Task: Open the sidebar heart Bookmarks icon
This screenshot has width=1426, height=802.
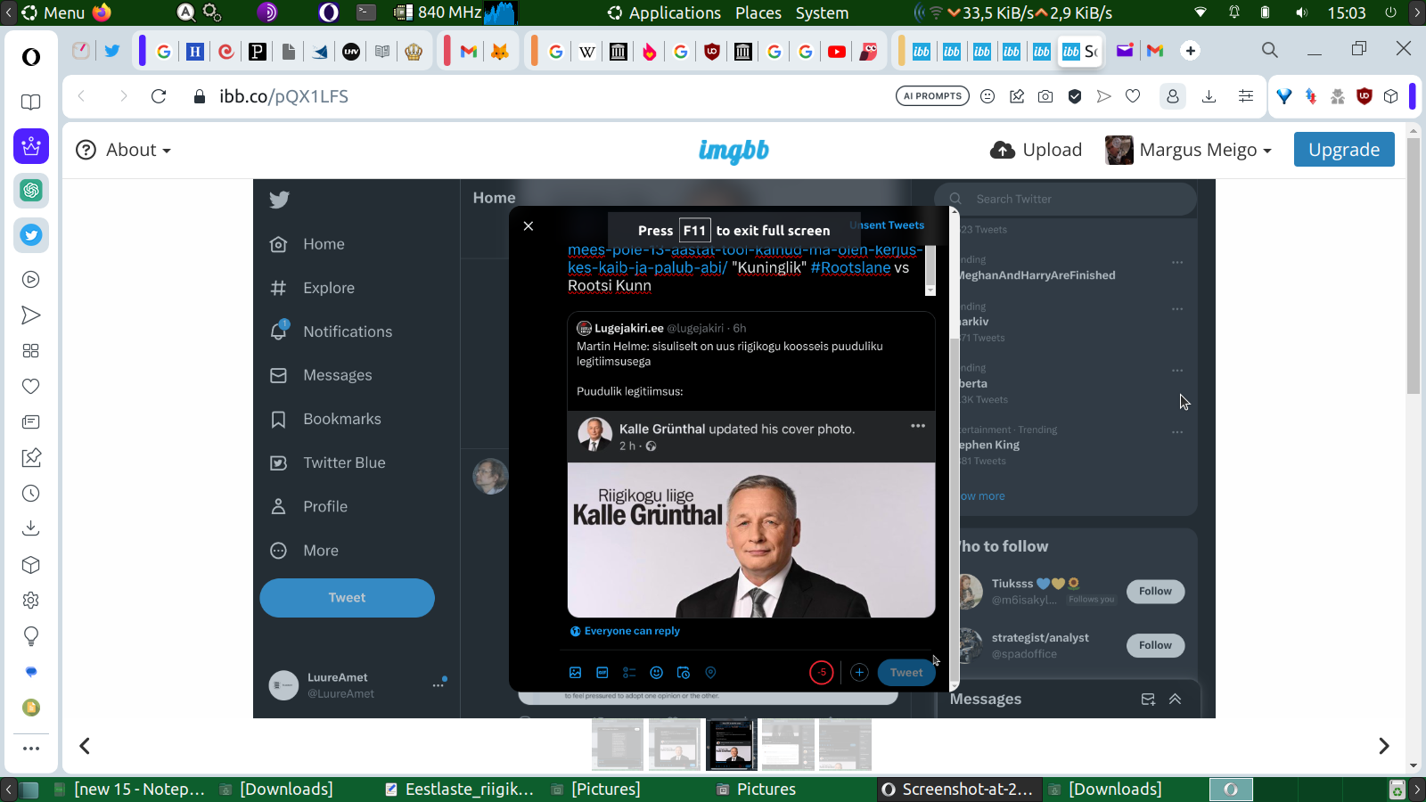Action: (31, 387)
